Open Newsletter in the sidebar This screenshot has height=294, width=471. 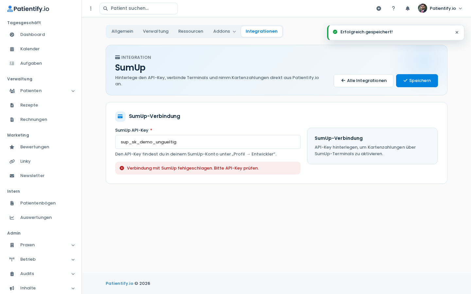41,176
